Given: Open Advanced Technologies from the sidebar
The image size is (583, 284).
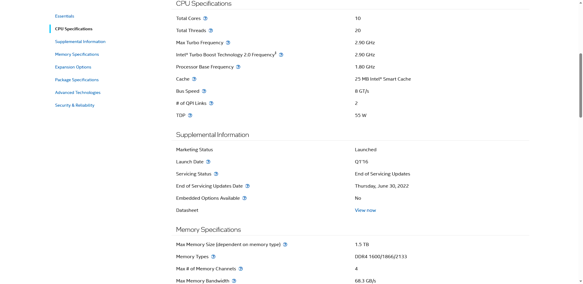Looking at the screenshot, I should (x=78, y=92).
